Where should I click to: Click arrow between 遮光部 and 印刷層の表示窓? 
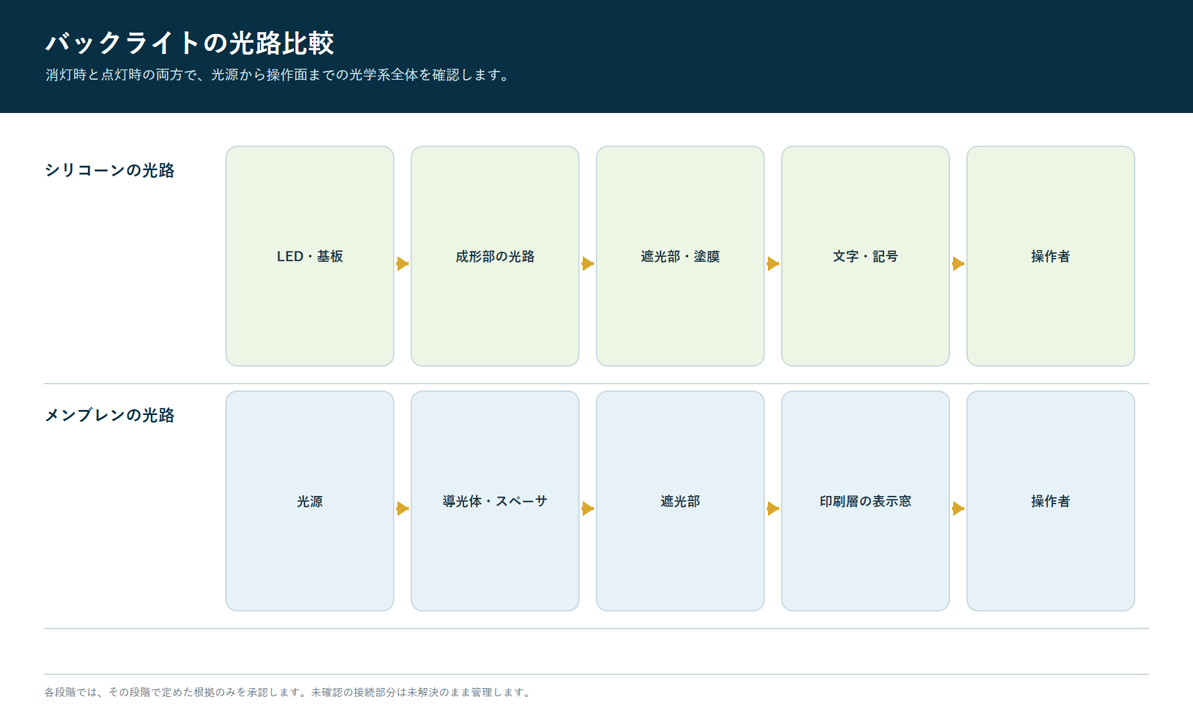pos(773,509)
